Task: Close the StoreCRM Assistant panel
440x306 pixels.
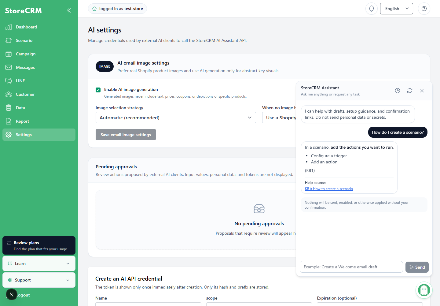Action: coord(422,91)
